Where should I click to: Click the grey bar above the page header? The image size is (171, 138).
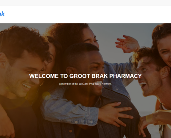(x=85, y=2)
